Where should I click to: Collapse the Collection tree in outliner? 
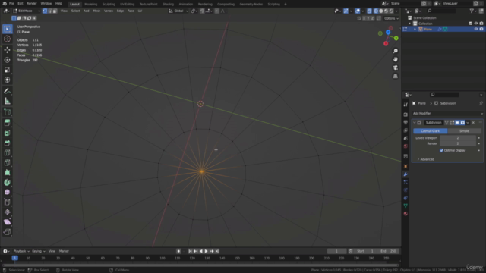(x=410, y=24)
